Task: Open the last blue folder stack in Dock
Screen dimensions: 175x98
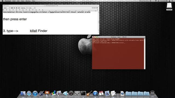Action: [146, 94]
